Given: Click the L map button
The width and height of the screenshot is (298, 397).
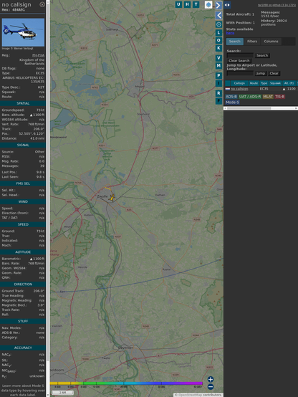Looking at the screenshot, I should [x=218, y=32].
